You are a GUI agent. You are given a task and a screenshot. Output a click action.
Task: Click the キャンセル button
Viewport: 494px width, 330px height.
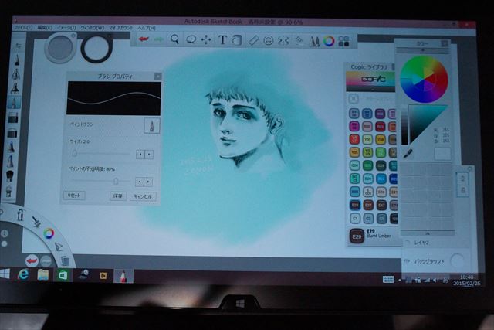[143, 196]
